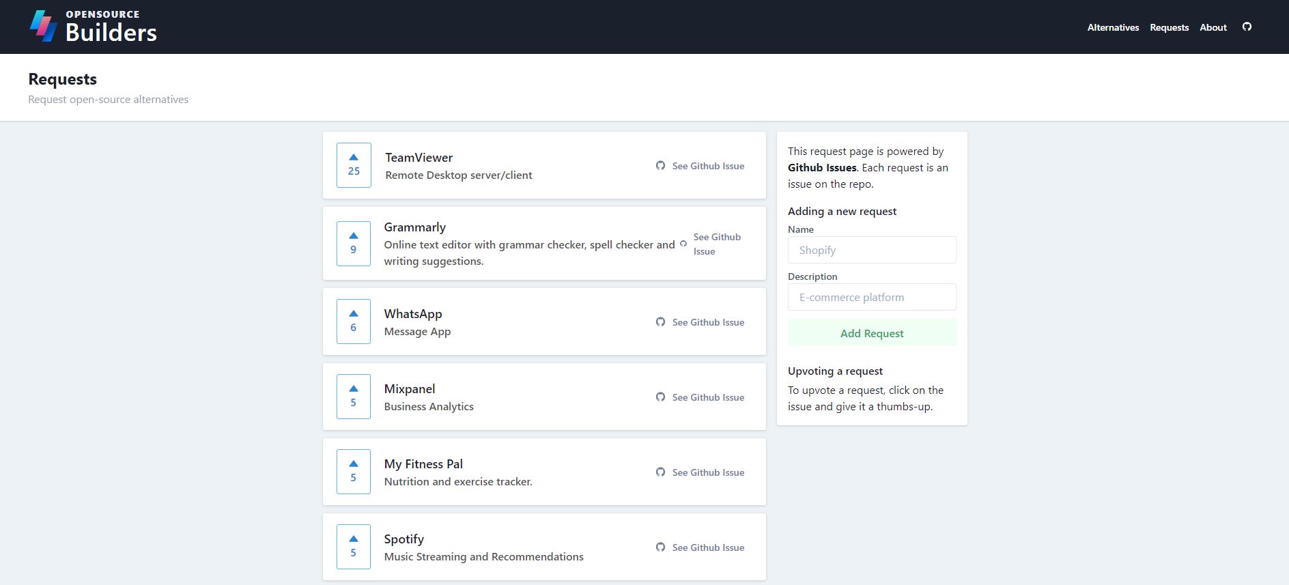Open the GitHub icon in header
1289x585 pixels.
(1247, 27)
